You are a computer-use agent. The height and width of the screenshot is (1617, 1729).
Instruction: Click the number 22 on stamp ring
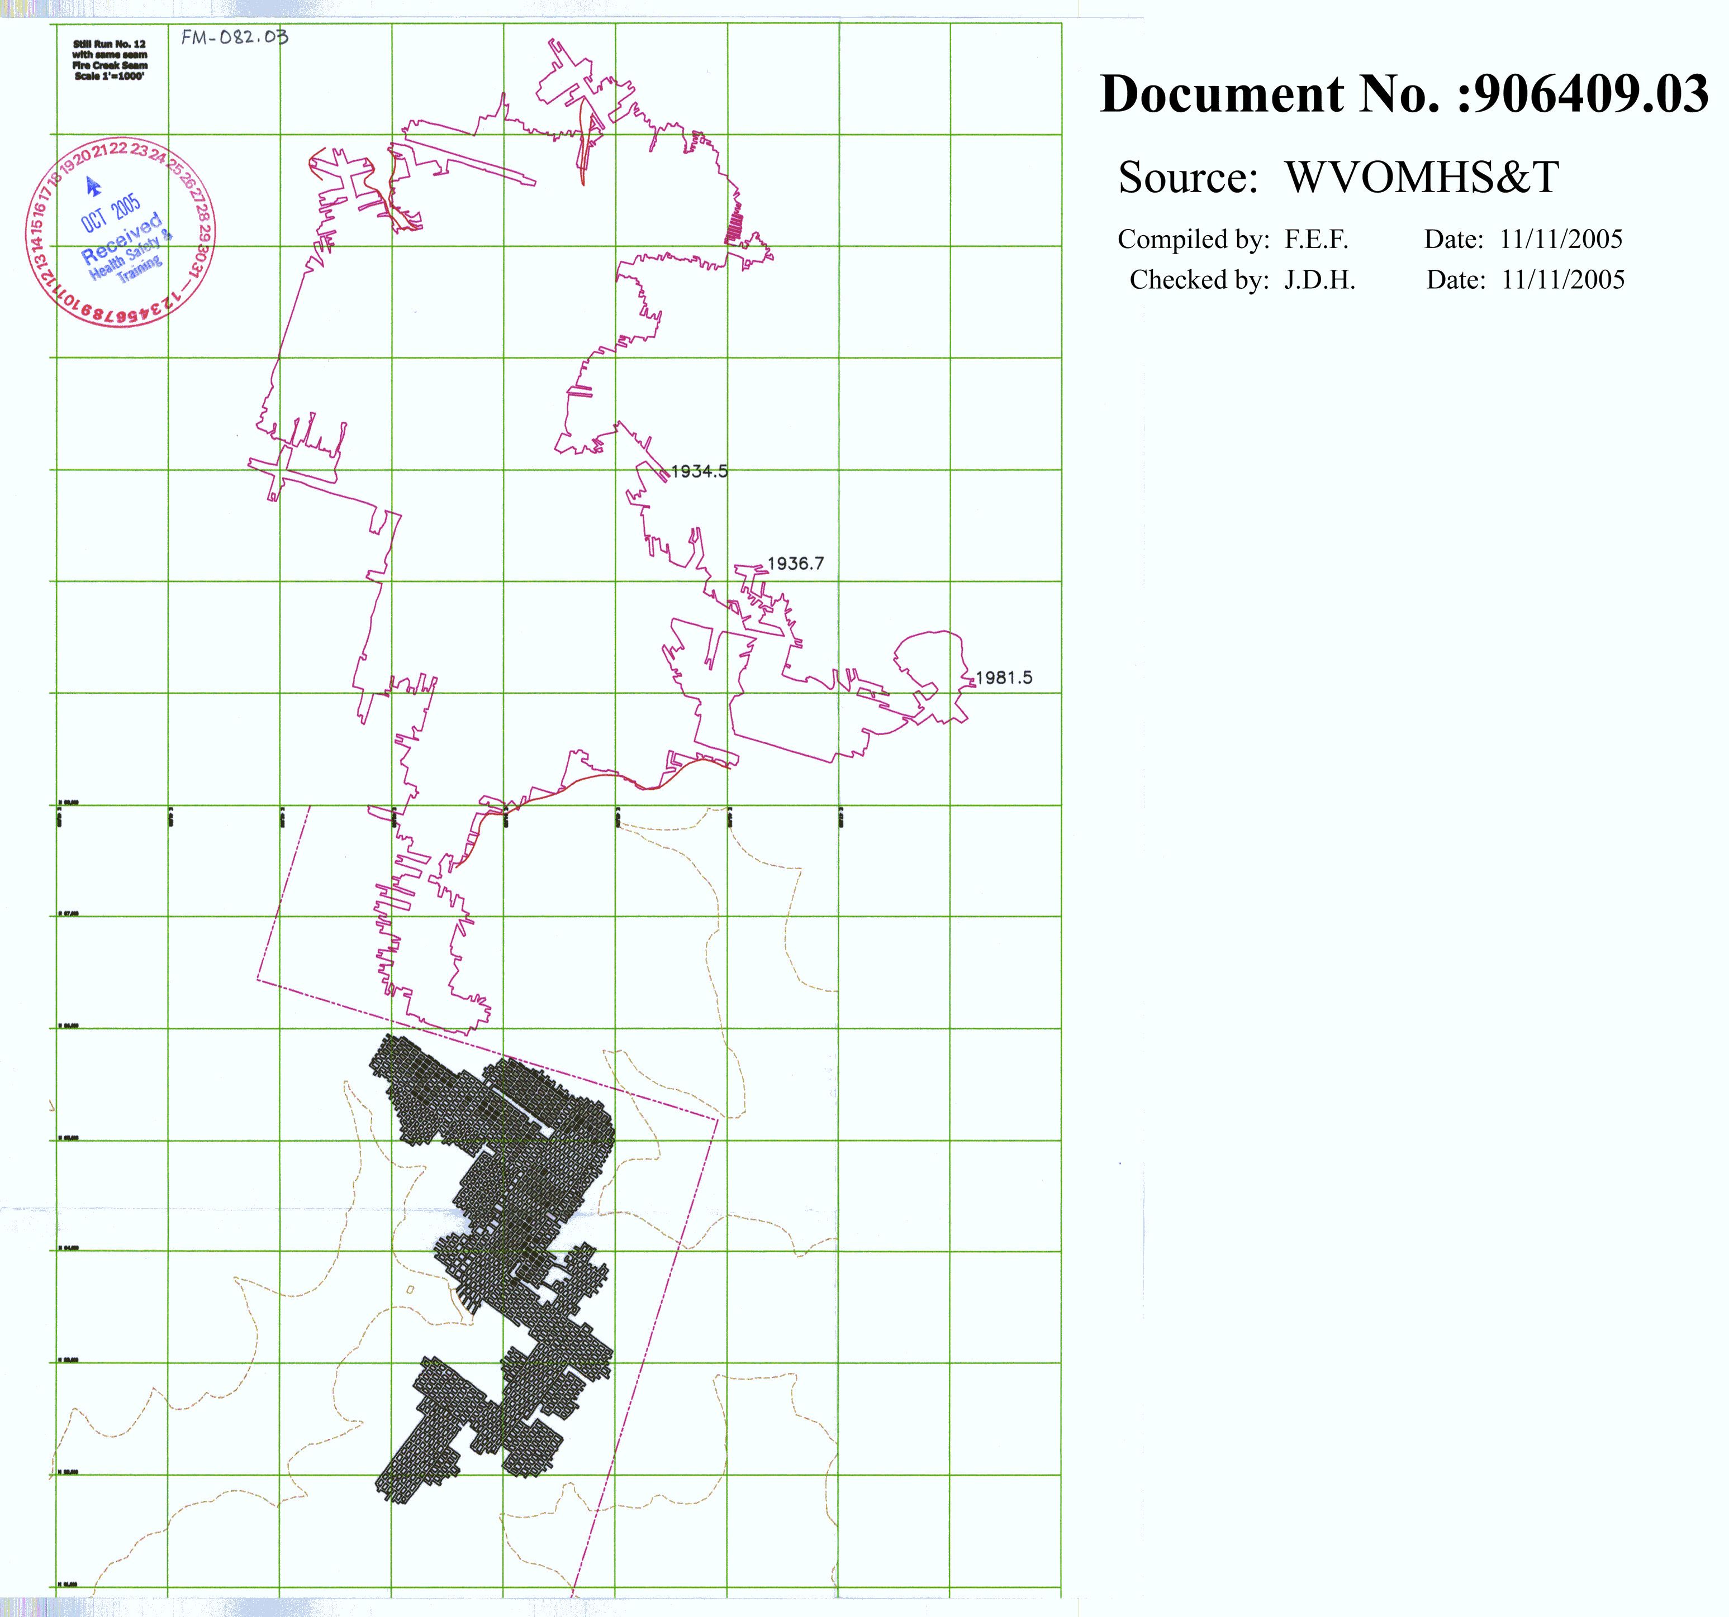coord(119,149)
